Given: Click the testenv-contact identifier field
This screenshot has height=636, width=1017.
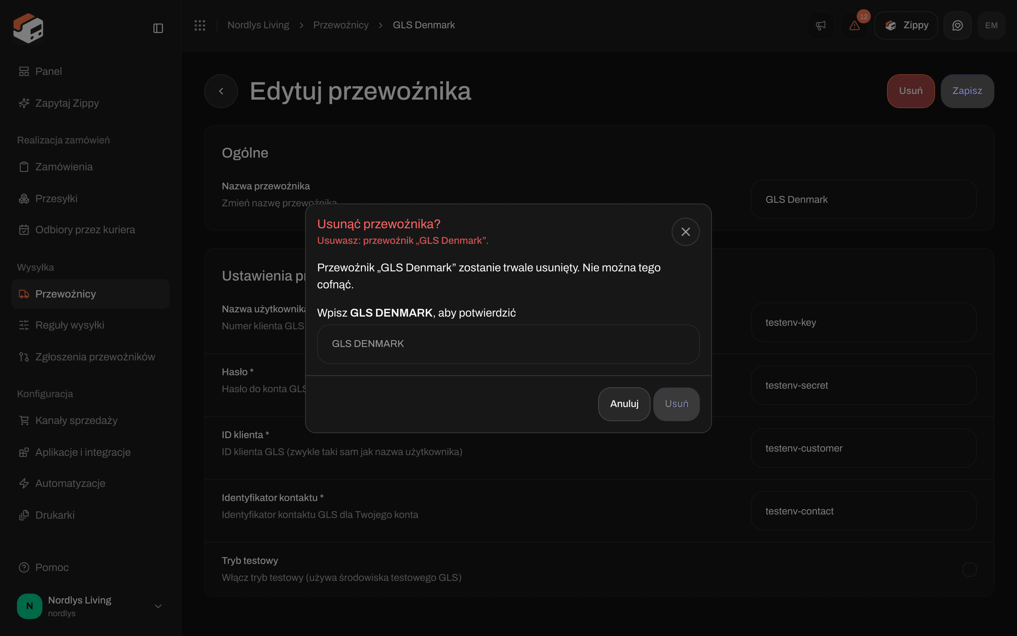Looking at the screenshot, I should click(x=863, y=511).
